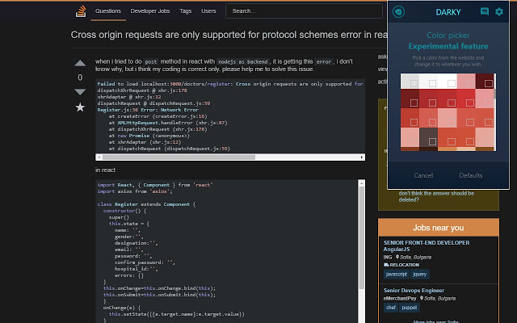Go to the Questions tab
Screen dimensions: 517x323
pos(108,10)
